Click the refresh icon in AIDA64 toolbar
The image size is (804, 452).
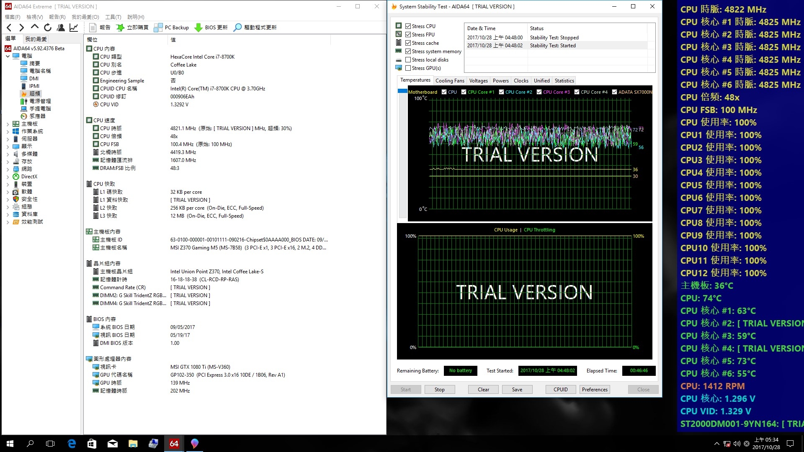48,28
